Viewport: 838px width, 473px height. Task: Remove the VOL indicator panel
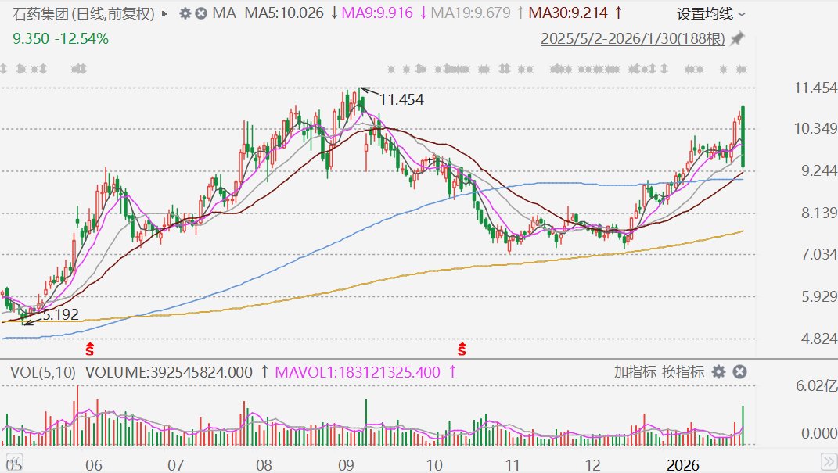coord(738,372)
